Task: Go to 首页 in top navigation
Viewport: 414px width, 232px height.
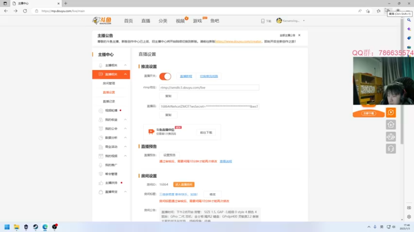Action: pos(128,21)
